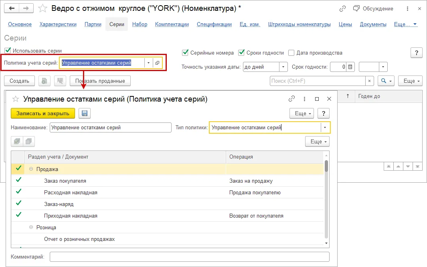
Task: Open shelf-life unit dropdown
Action: coord(383,67)
